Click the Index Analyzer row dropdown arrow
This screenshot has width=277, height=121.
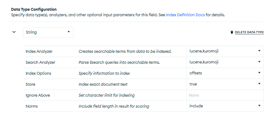pos(259,51)
